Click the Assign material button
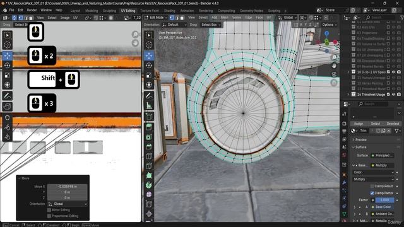Viewport: 404px width, 227px height. (359, 124)
